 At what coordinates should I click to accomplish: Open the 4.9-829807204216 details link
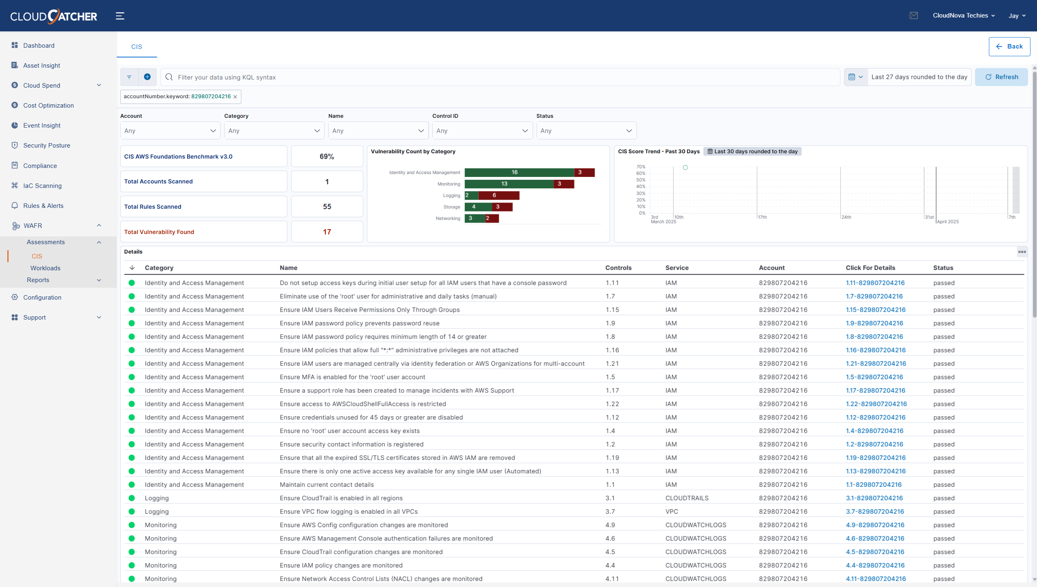pyautogui.click(x=875, y=525)
